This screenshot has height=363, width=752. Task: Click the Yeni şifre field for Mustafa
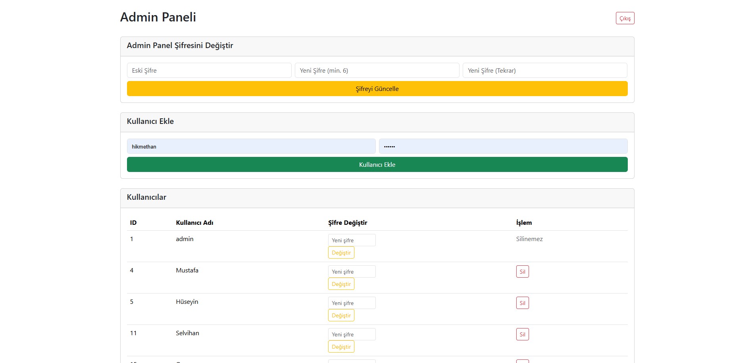[352, 272]
